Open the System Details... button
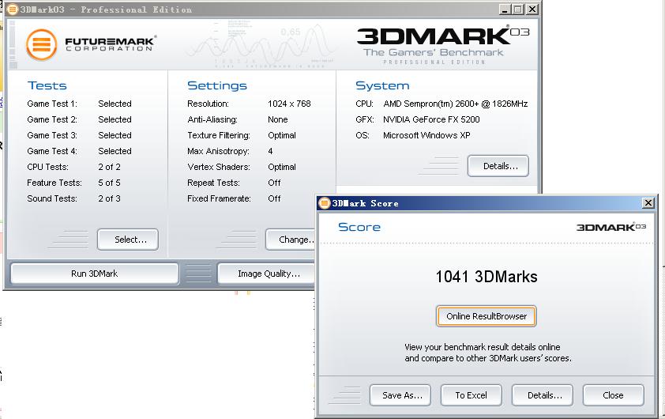Viewport: 665px width, 419px height. pyautogui.click(x=498, y=166)
